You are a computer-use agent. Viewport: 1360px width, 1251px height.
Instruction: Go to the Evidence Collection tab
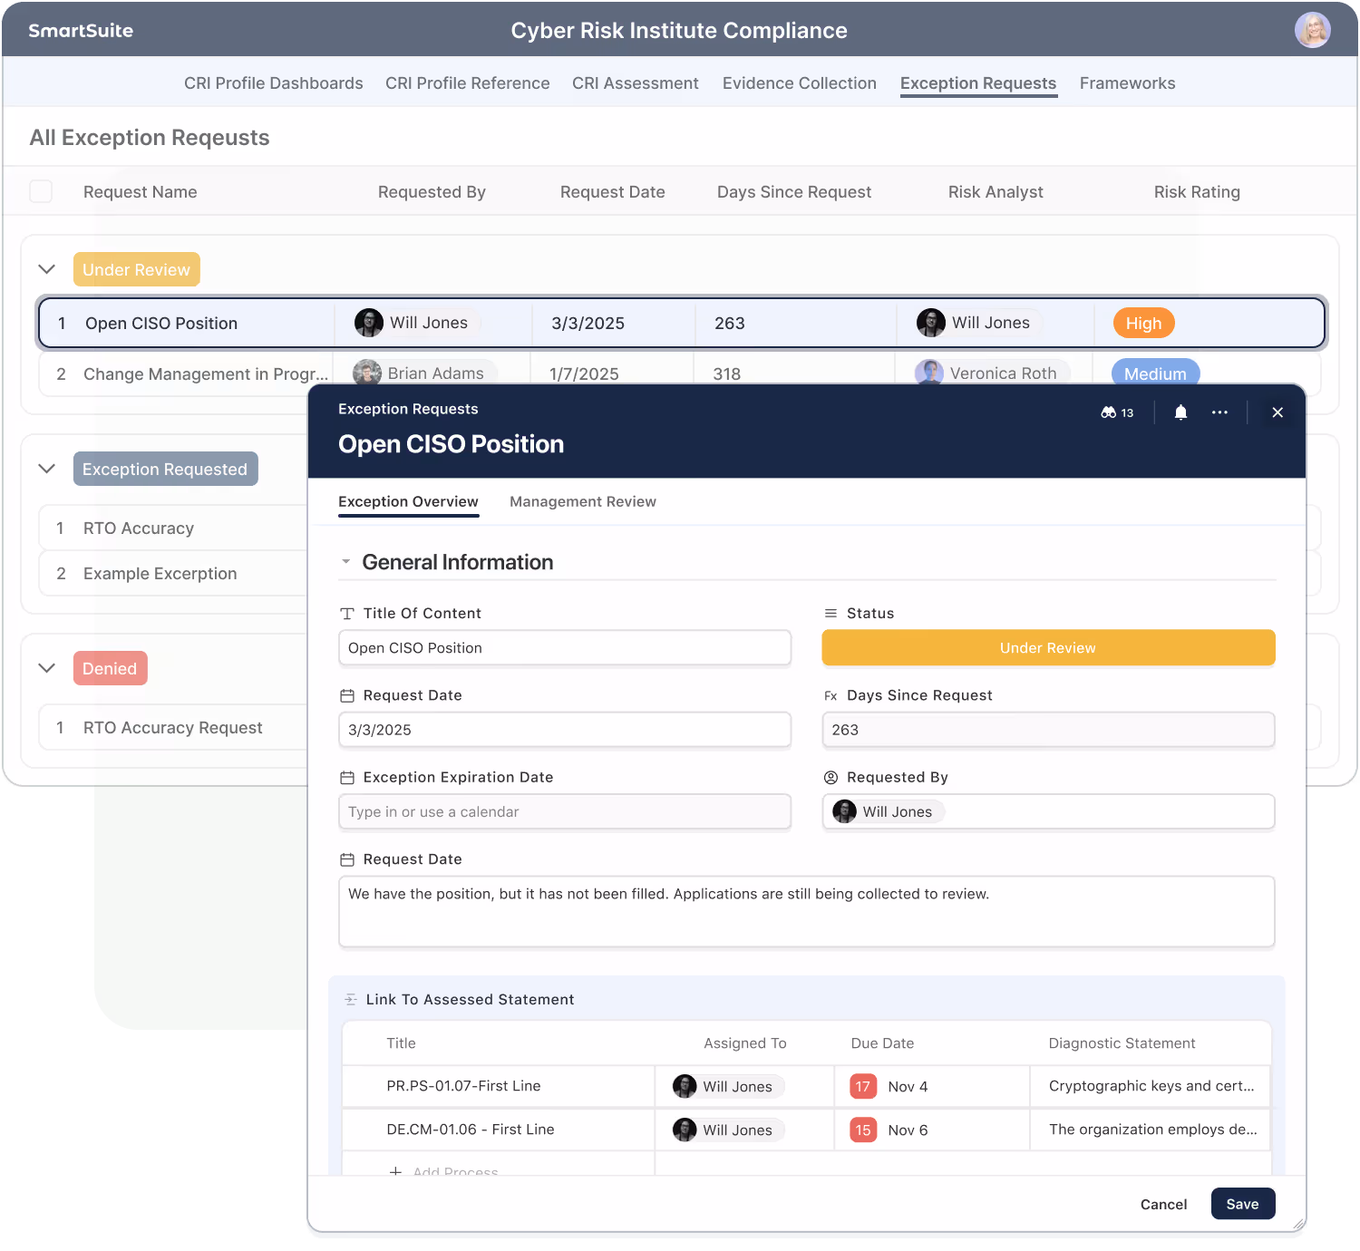coord(800,83)
